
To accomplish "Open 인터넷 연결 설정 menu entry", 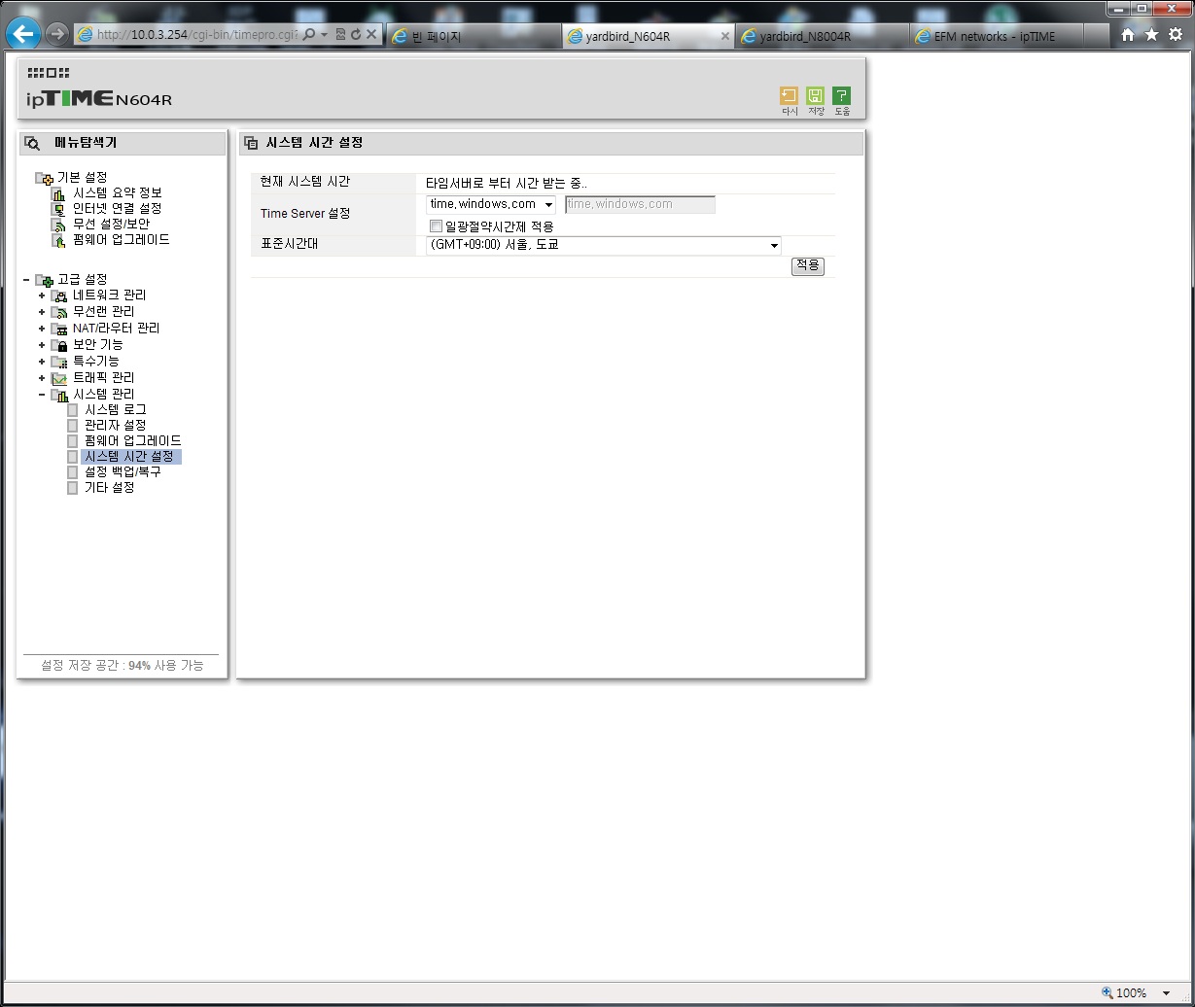I will click(117, 208).
